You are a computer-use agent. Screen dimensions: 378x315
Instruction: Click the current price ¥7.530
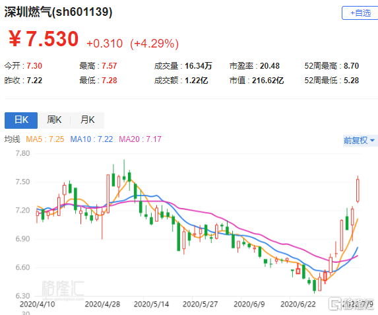(x=44, y=39)
